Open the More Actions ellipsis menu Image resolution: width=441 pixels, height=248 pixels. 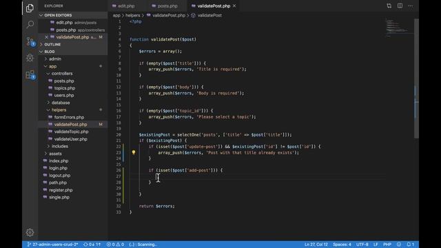click(x=411, y=6)
